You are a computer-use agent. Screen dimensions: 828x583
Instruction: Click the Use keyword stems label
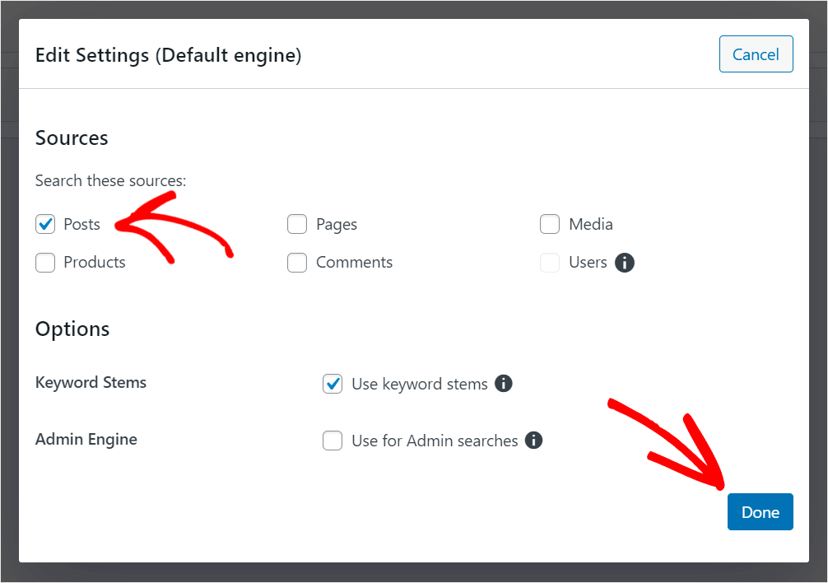point(420,384)
